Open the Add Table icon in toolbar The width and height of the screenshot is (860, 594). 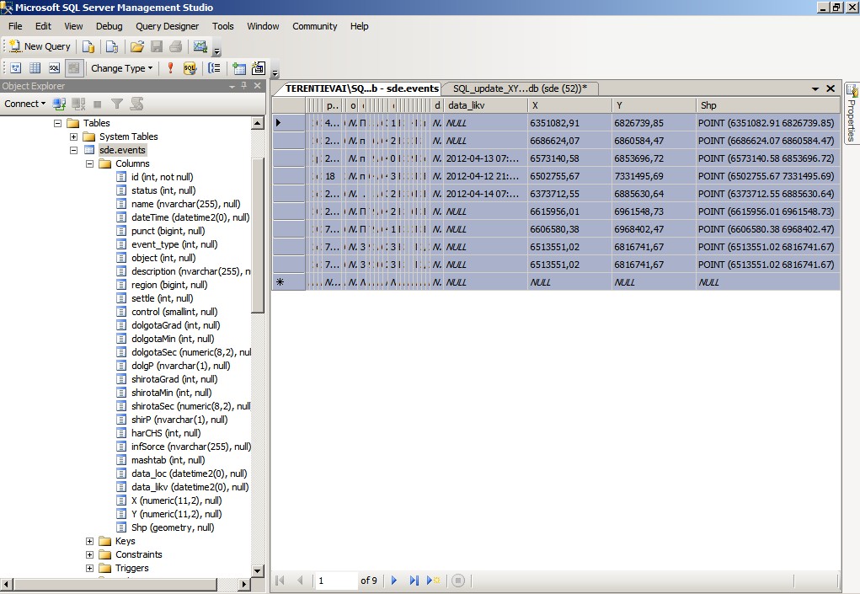click(239, 68)
